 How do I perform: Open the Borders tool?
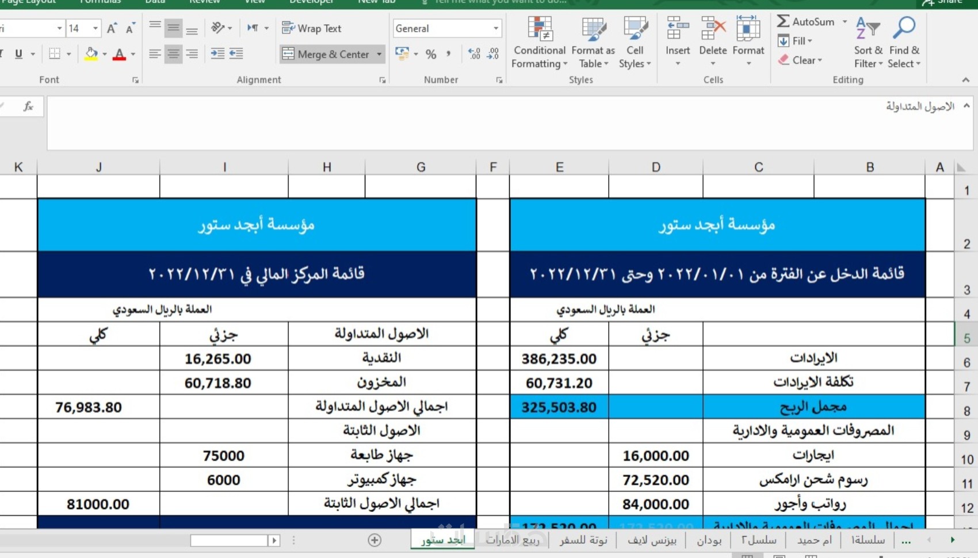55,53
